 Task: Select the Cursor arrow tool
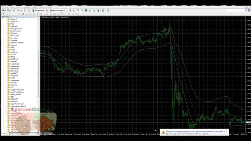tap(4, 14)
